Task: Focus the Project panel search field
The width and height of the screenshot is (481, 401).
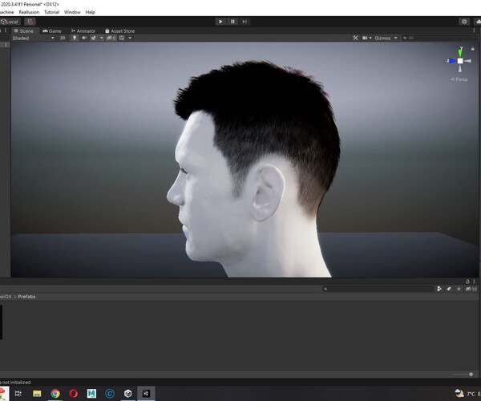Action: point(378,289)
